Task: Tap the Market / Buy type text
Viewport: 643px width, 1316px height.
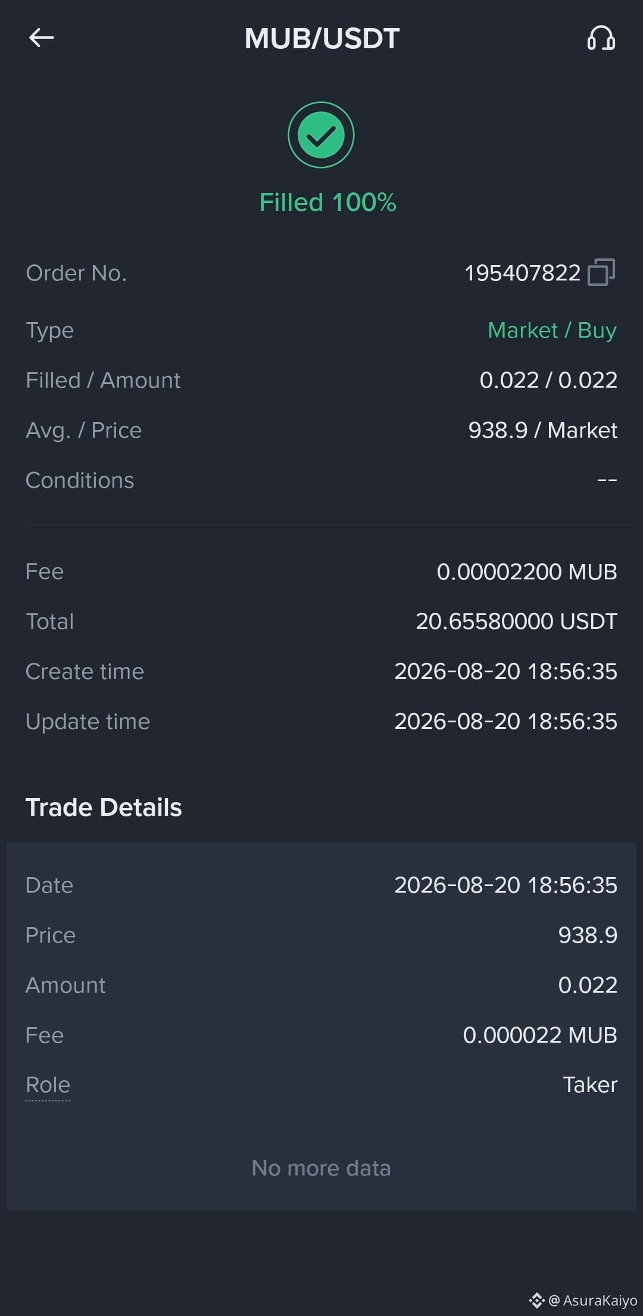Action: click(x=552, y=330)
